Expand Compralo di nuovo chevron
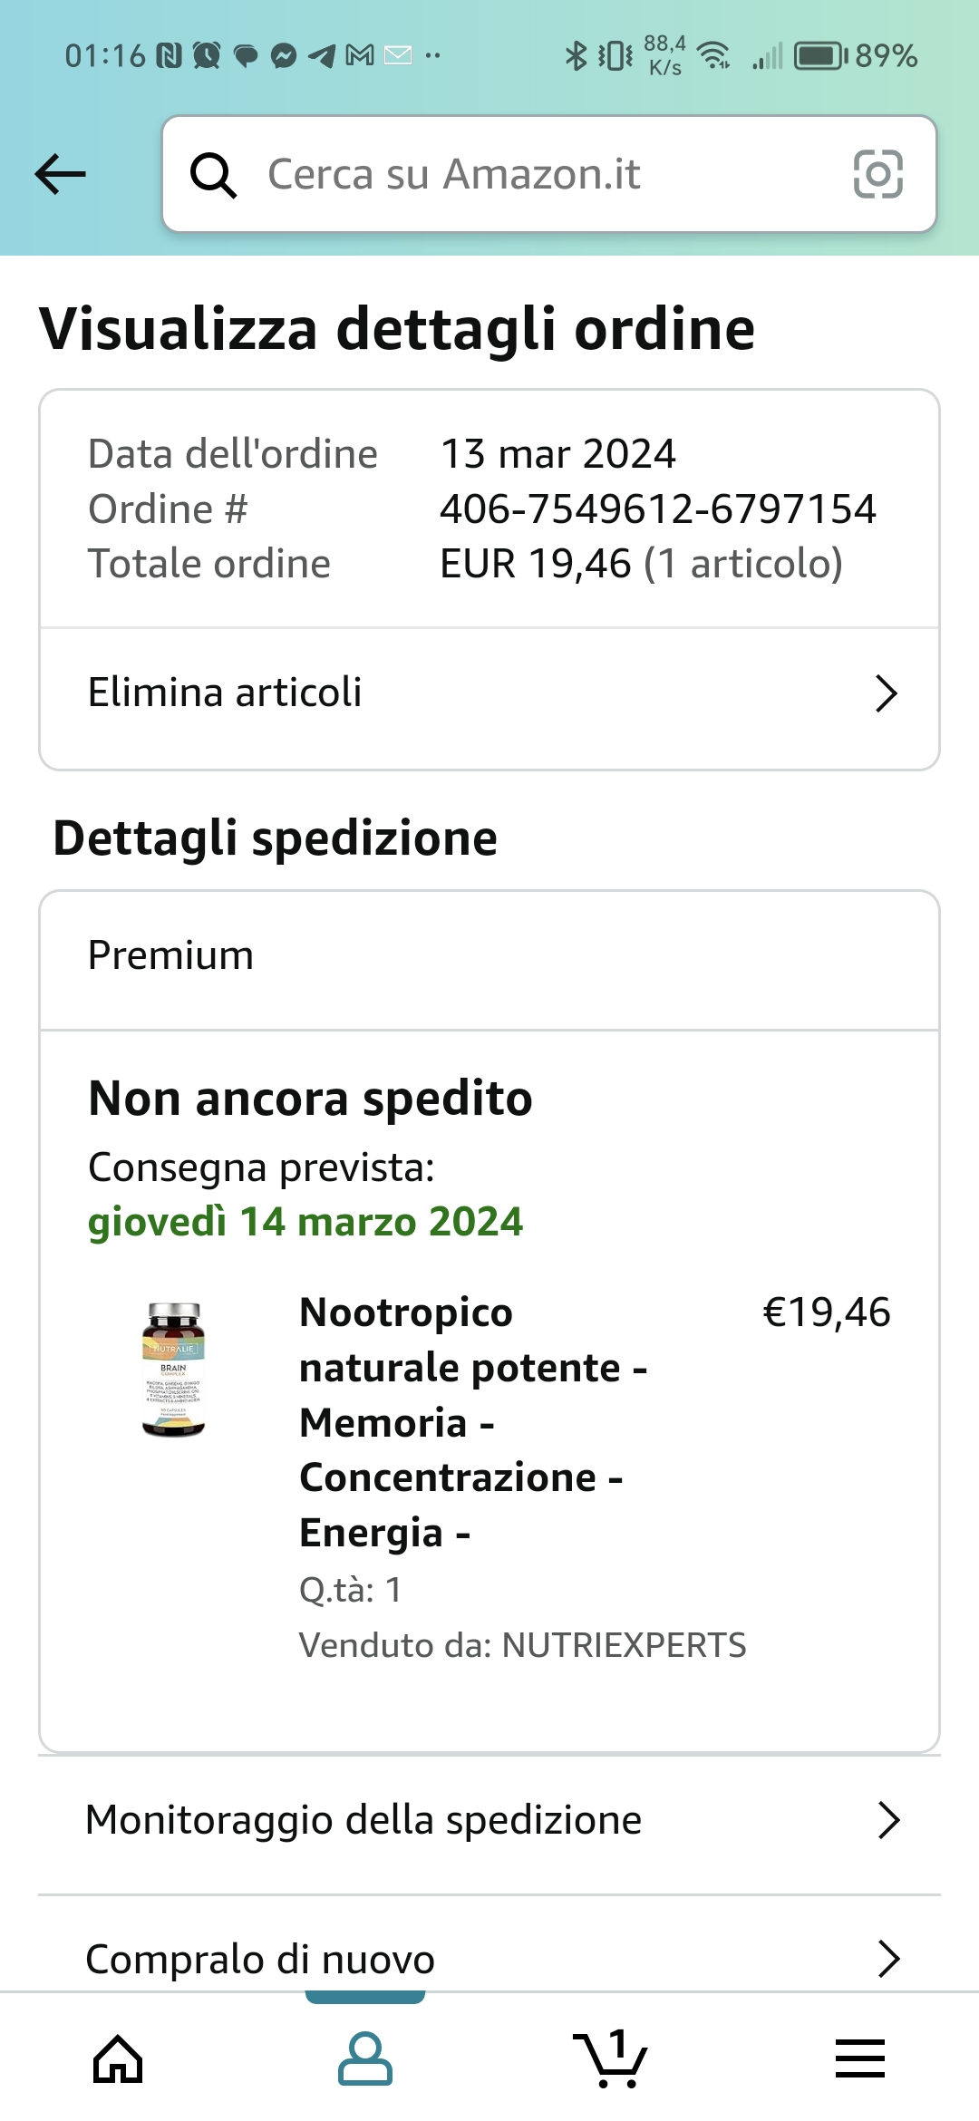This screenshot has width=979, height=2121. 888,1959
